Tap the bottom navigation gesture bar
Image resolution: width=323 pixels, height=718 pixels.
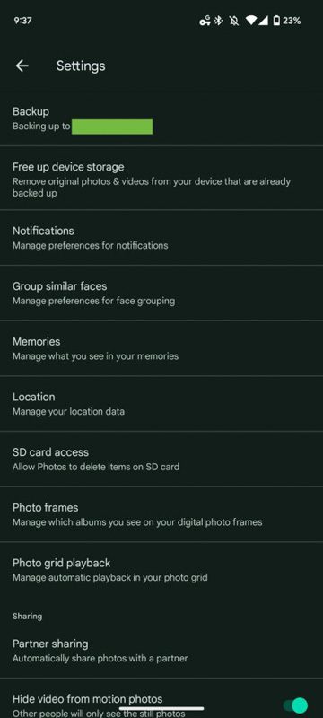(161, 709)
